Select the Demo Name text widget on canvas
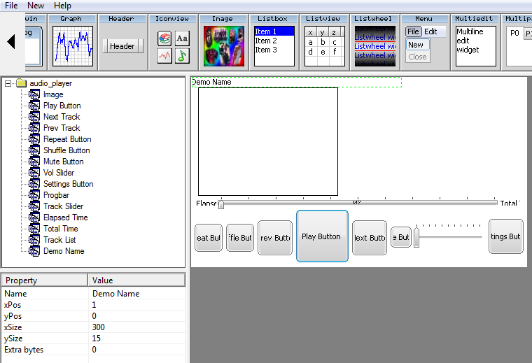532x363 pixels. pyautogui.click(x=296, y=83)
